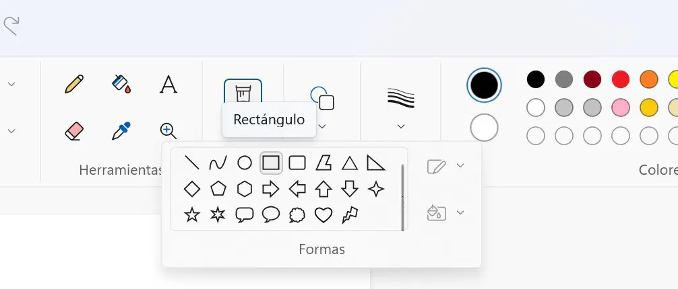Choose the five-point star shape

pos(192,215)
